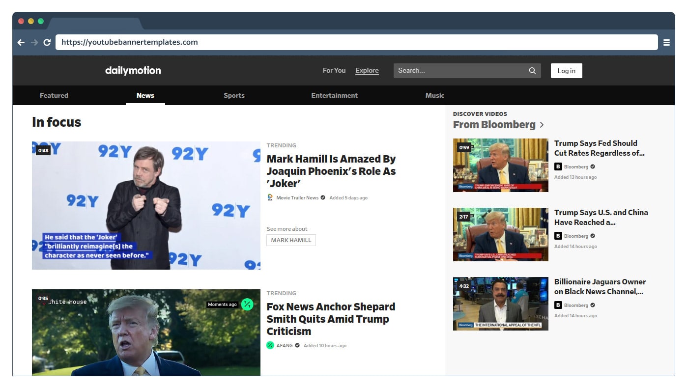Open Billionaire Jaguars Owner video title

tap(600, 286)
